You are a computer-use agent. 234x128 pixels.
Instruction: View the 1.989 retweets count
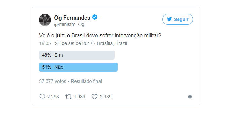[x=79, y=97]
